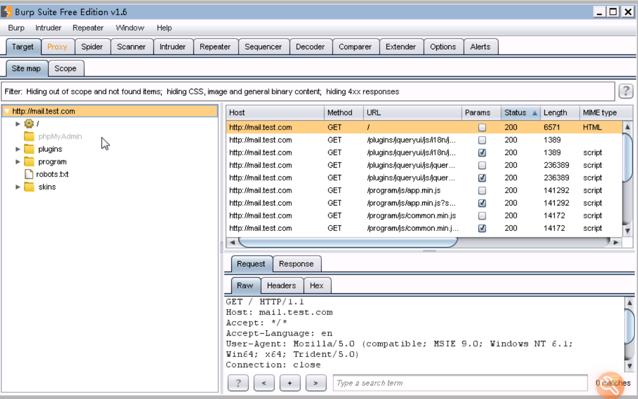Sort by the Method column header

(344, 113)
